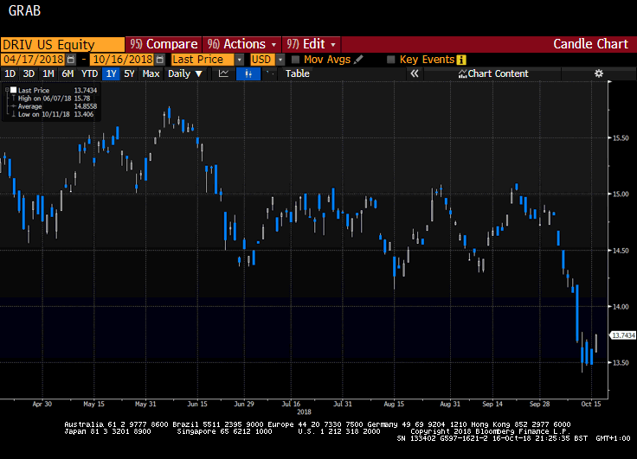Screen dimensions: 637x459
Task: Switch to the Table view
Action: [x=298, y=73]
